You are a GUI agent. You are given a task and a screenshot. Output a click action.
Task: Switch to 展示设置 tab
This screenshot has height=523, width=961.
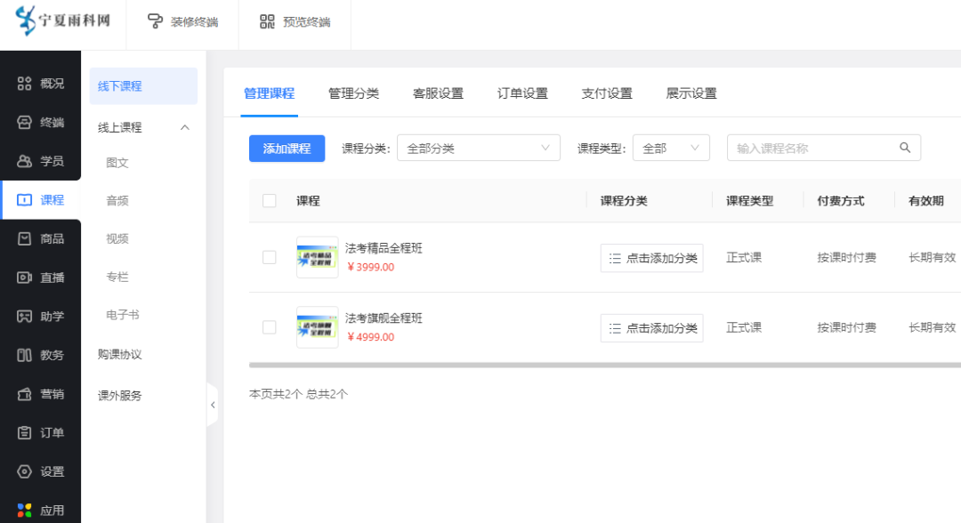(x=691, y=93)
